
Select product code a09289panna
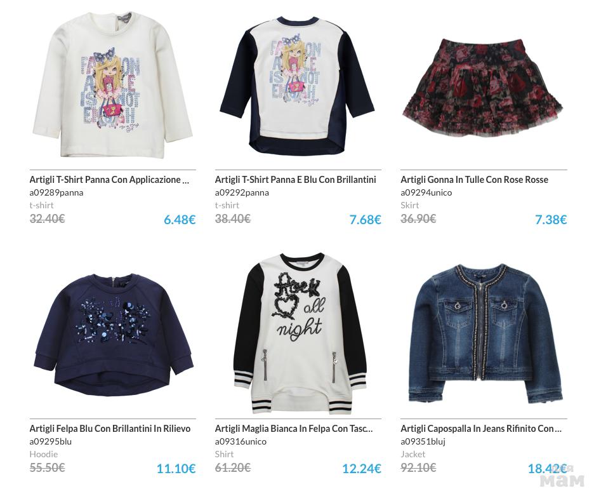tap(56, 192)
